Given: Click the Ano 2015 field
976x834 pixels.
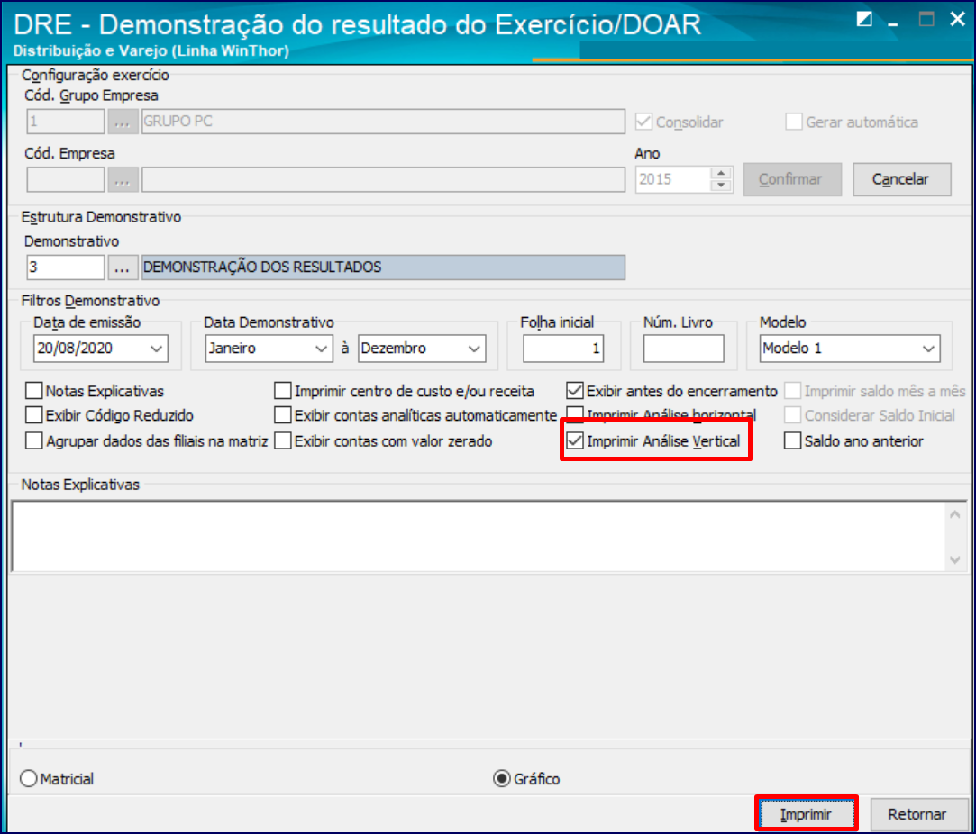Looking at the screenshot, I should point(673,180).
